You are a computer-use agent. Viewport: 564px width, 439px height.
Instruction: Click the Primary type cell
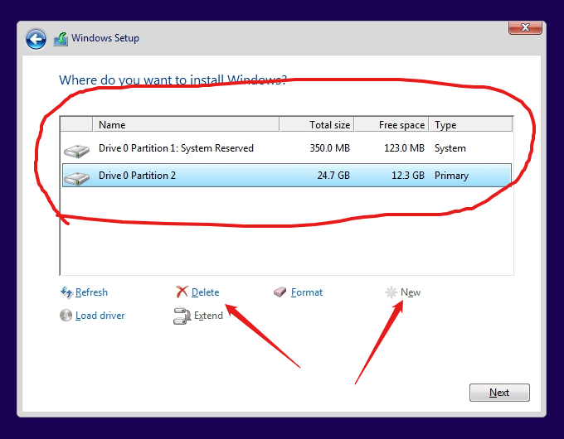pyautogui.click(x=451, y=176)
